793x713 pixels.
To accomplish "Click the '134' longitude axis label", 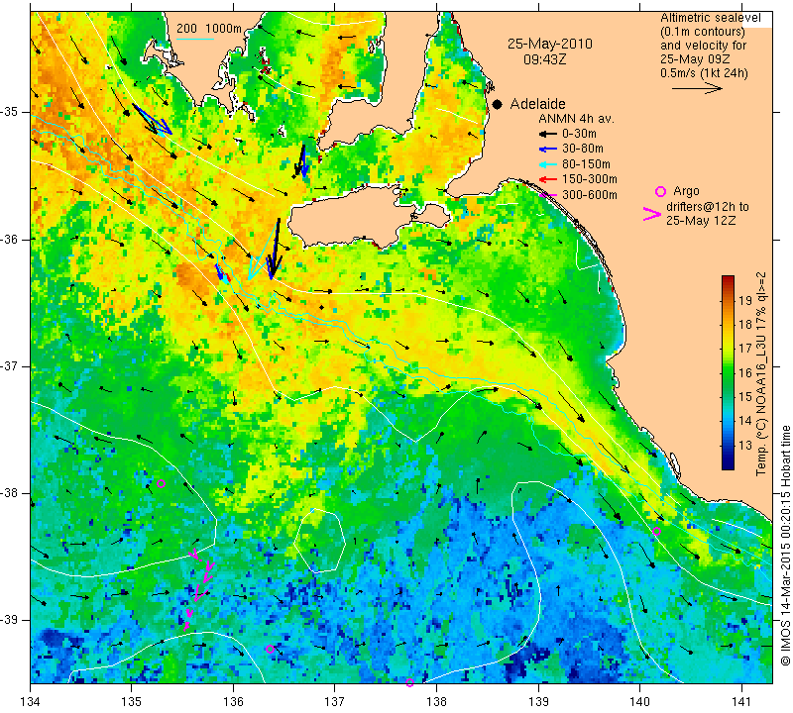I will [31, 701].
